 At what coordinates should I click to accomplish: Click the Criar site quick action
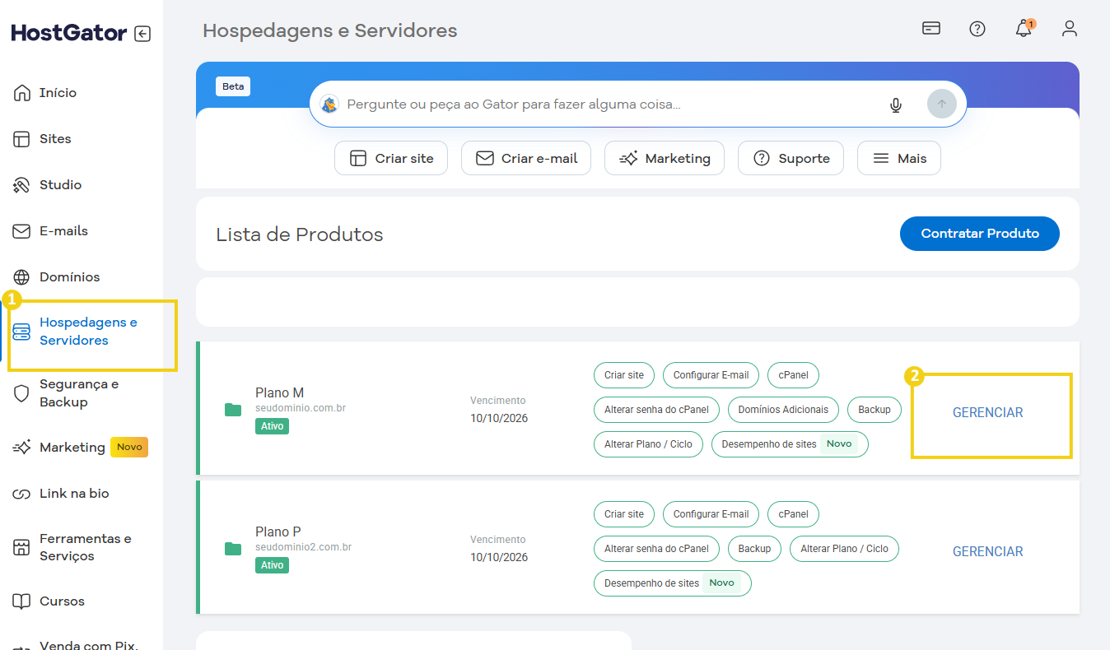coord(391,158)
